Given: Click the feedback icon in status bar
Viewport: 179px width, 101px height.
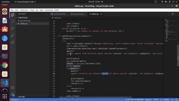Looking at the screenshot, I should click(172, 100).
